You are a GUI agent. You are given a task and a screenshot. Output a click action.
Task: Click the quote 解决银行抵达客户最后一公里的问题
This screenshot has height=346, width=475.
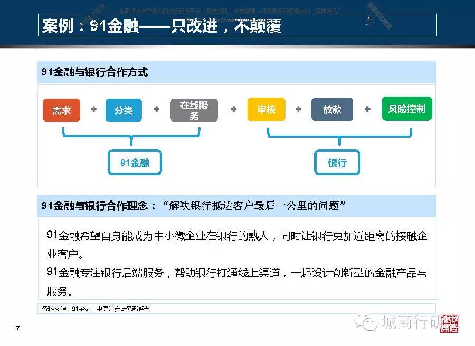coord(254,206)
